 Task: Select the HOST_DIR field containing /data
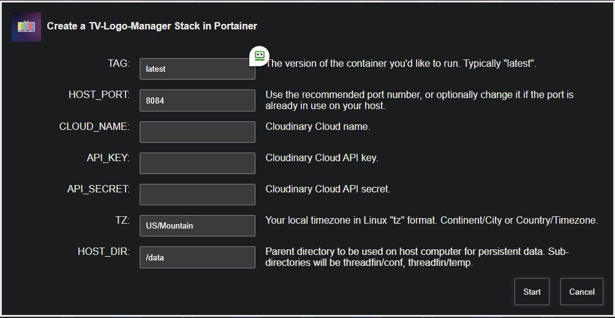point(197,257)
